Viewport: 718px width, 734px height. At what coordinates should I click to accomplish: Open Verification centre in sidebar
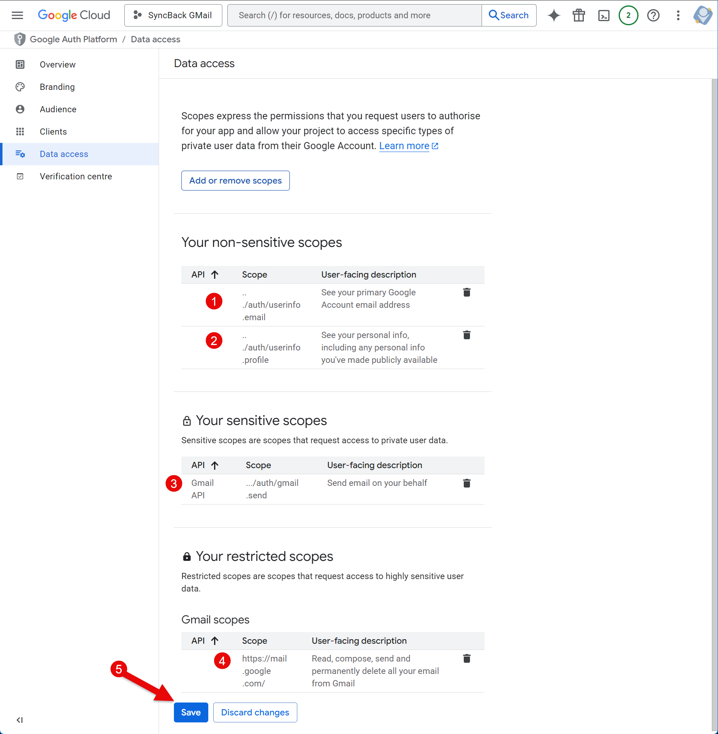[76, 176]
